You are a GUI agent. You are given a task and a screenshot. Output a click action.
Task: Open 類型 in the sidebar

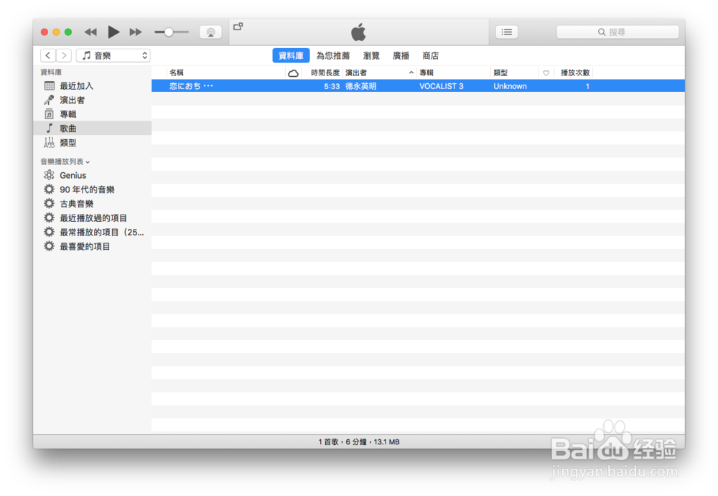tap(93, 142)
